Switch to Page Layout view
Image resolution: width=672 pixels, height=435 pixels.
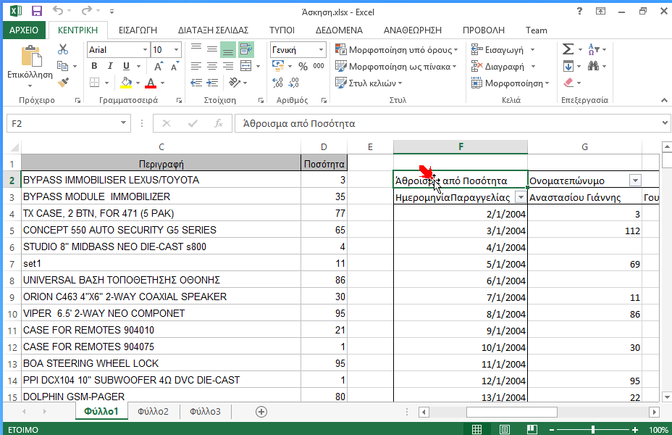click(x=505, y=429)
